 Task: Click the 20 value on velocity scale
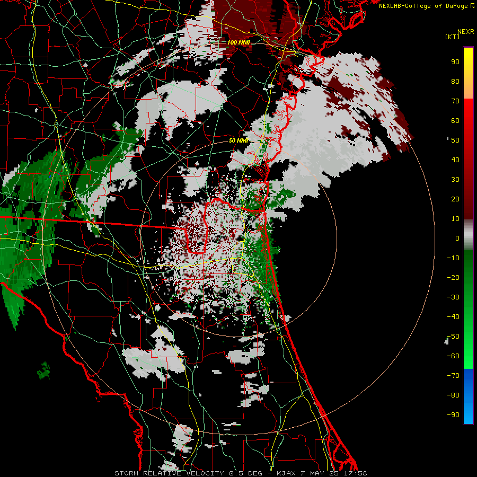tap(455, 199)
